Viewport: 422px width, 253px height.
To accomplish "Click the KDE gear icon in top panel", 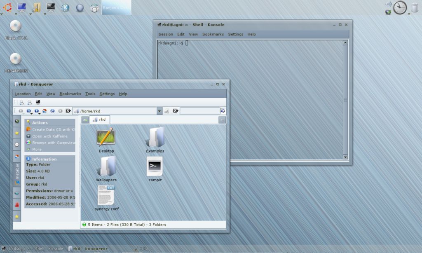I will pos(65,7).
